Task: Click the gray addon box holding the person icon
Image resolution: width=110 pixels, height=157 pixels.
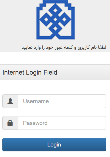Action: tap(10, 101)
